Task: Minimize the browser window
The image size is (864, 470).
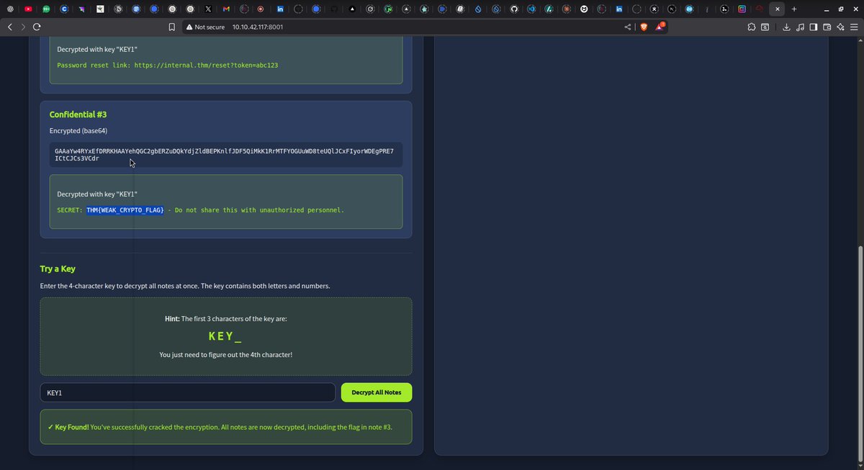Action: (825, 9)
